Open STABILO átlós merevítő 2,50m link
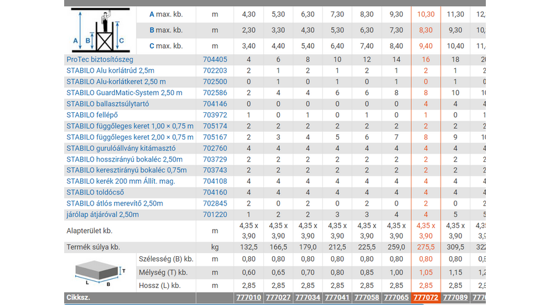The height and width of the screenshot is (305, 550). [115, 204]
